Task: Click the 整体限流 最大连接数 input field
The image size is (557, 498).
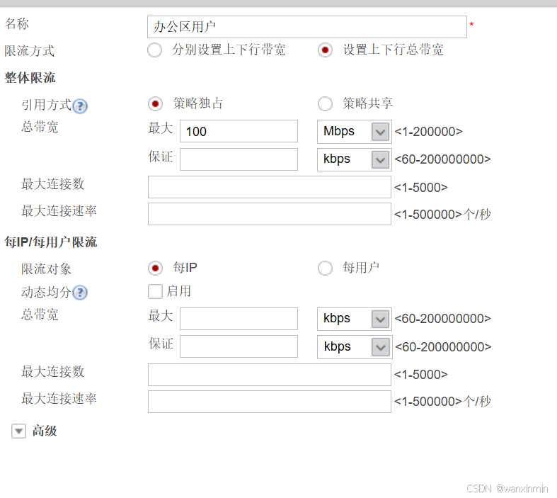Action: coord(269,187)
